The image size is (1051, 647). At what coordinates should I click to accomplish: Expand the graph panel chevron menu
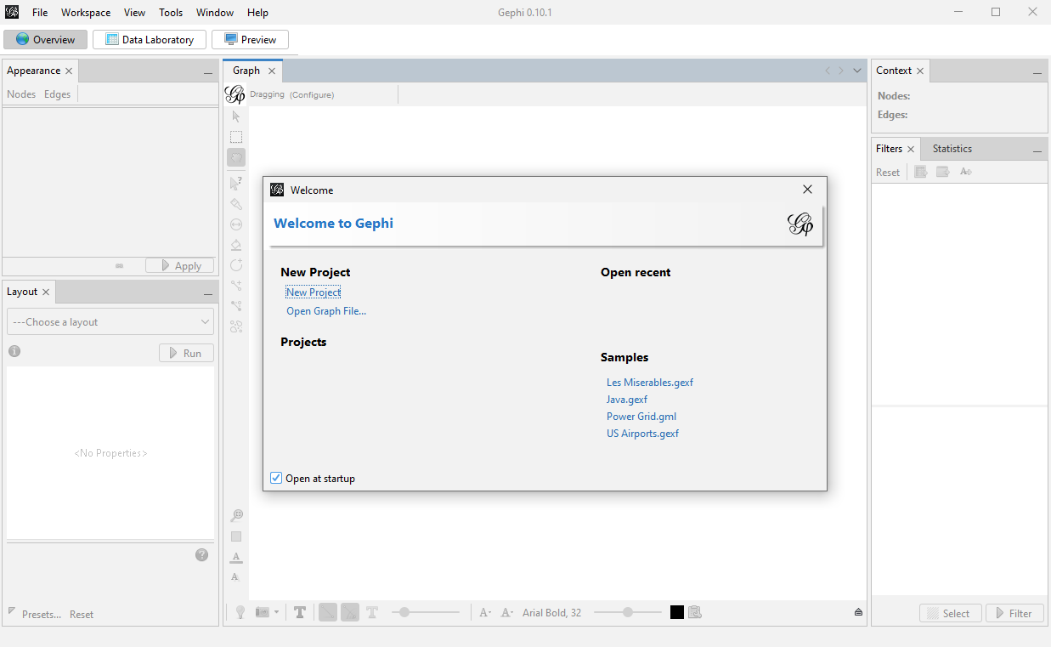click(856, 71)
